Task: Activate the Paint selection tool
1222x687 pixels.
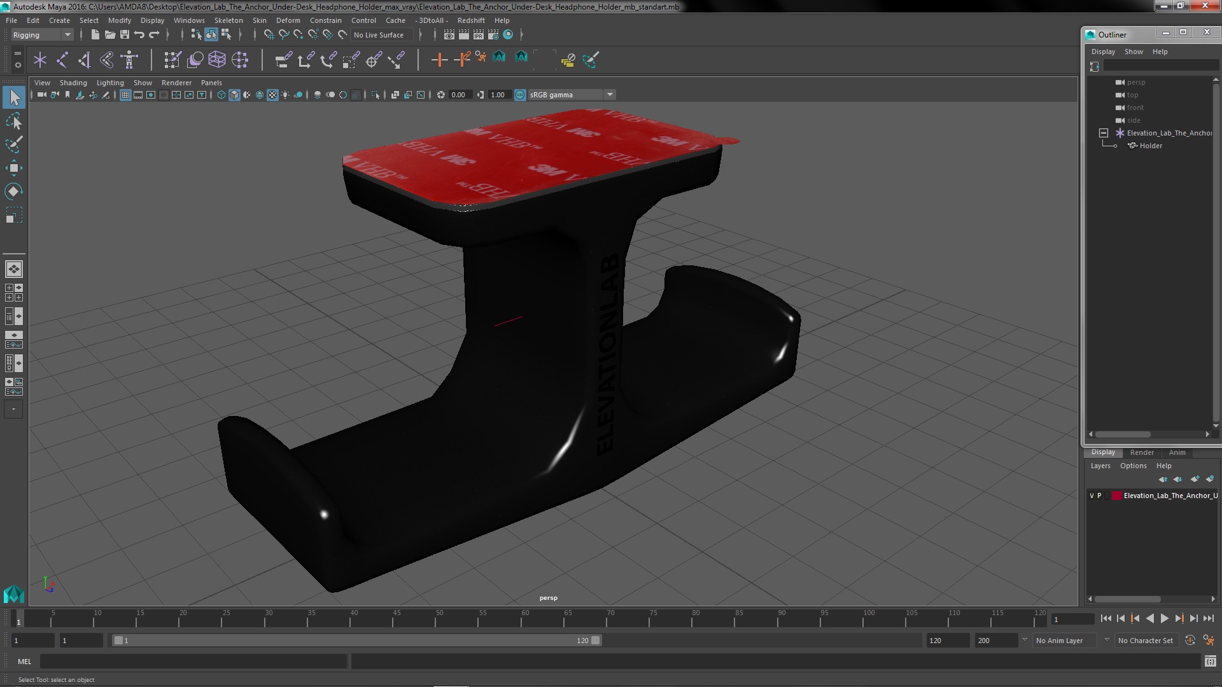Action: click(x=14, y=144)
